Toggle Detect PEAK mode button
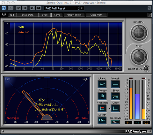Screen dimensions: 153x135 click(x=102, y=120)
